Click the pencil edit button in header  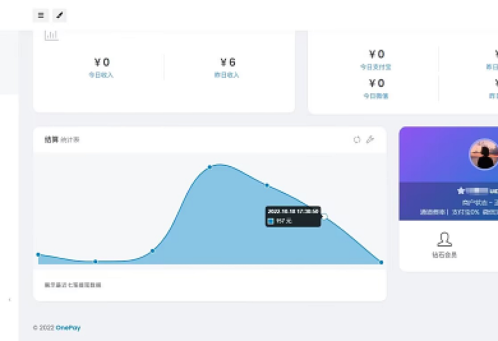[x=59, y=16]
